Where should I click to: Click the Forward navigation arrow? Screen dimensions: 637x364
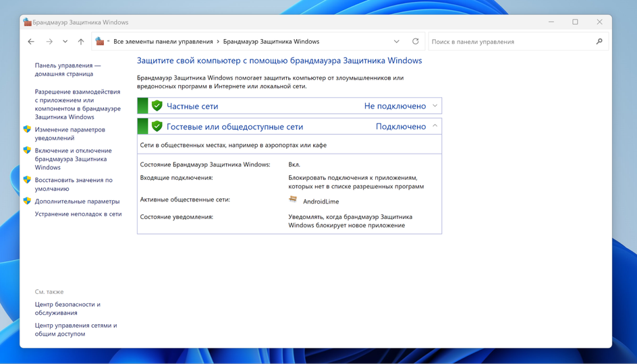49,41
